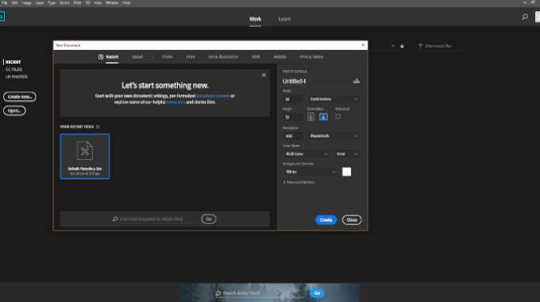This screenshot has width=540, height=302.
Task: Toggle the Artboards checkbox
Action: point(338,117)
